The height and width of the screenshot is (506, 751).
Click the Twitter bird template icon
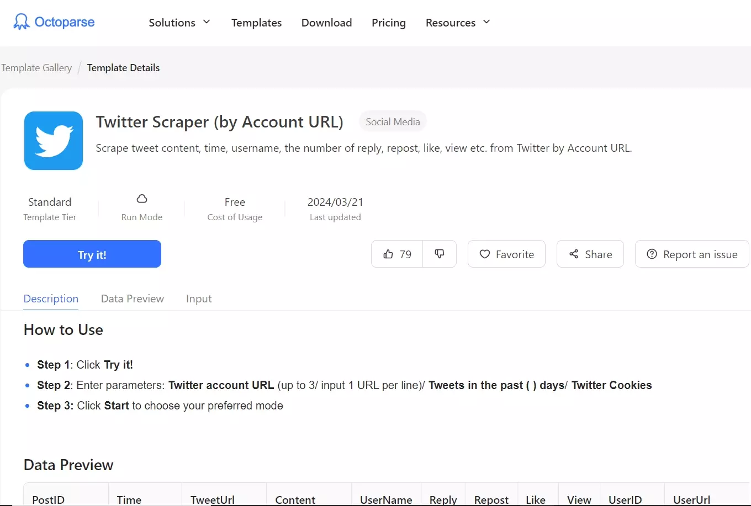point(54,141)
